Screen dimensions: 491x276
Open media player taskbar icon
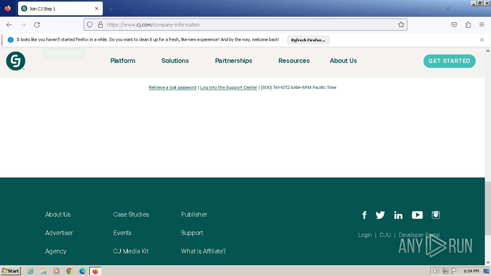(x=56, y=271)
